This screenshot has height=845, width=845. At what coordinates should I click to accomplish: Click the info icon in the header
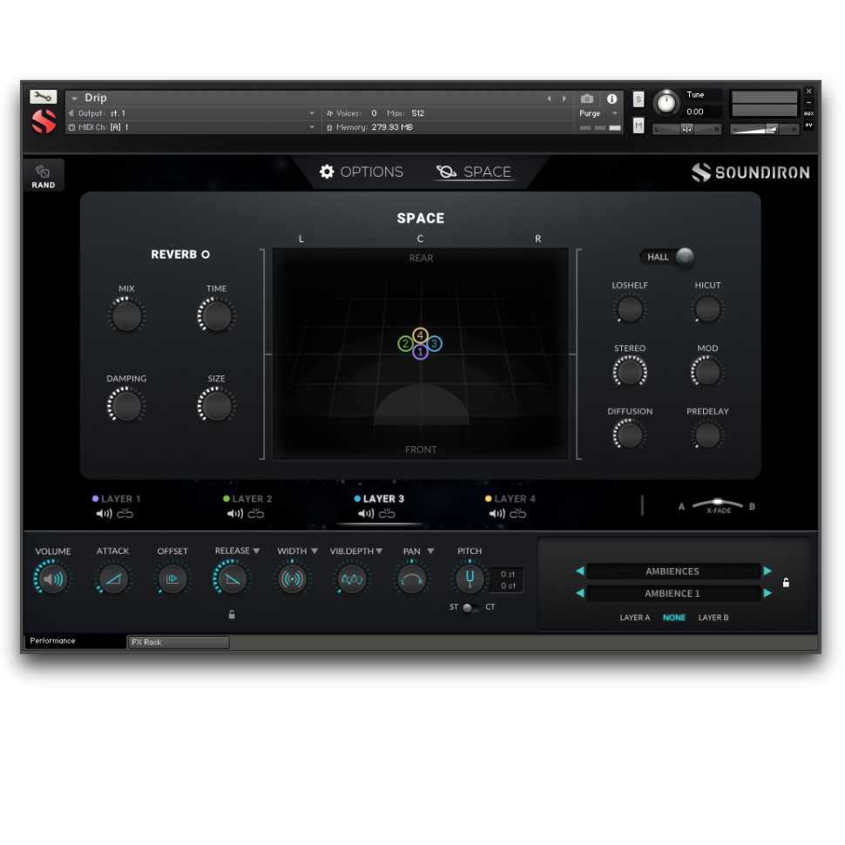[x=612, y=98]
